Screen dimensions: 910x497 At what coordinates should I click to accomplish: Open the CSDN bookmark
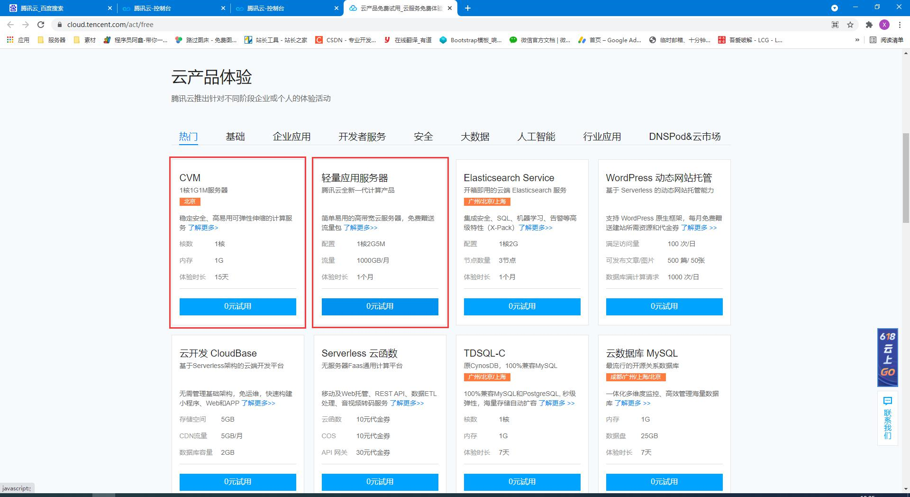(x=346, y=40)
